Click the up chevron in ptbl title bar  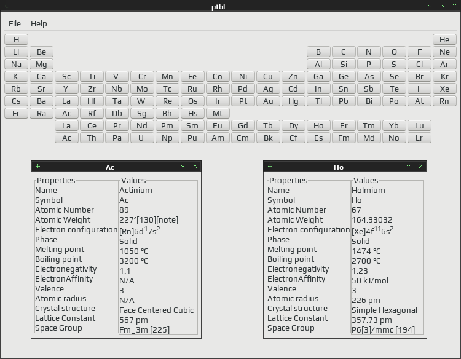pos(442,6)
